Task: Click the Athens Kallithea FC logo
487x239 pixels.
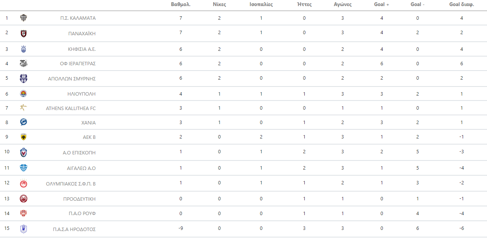Action: tap(24, 108)
